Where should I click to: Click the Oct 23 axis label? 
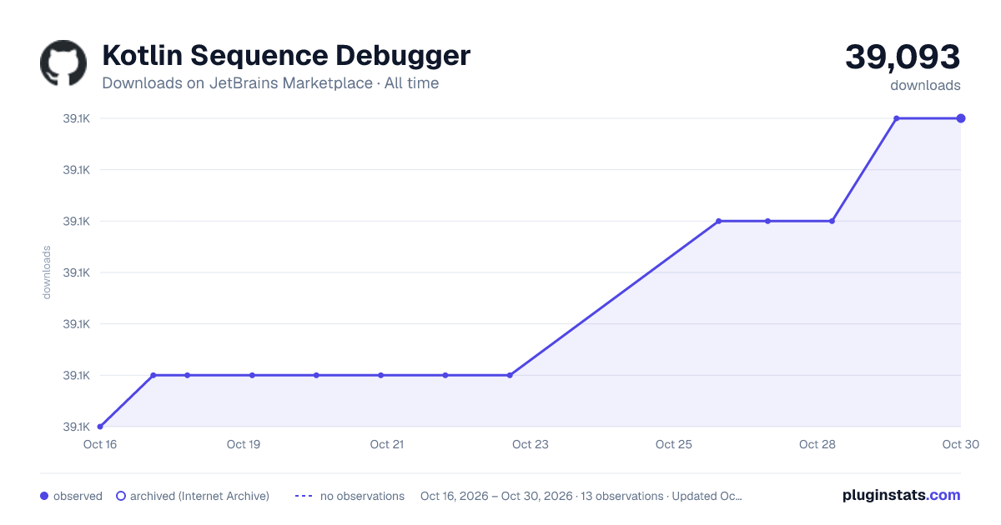[531, 444]
